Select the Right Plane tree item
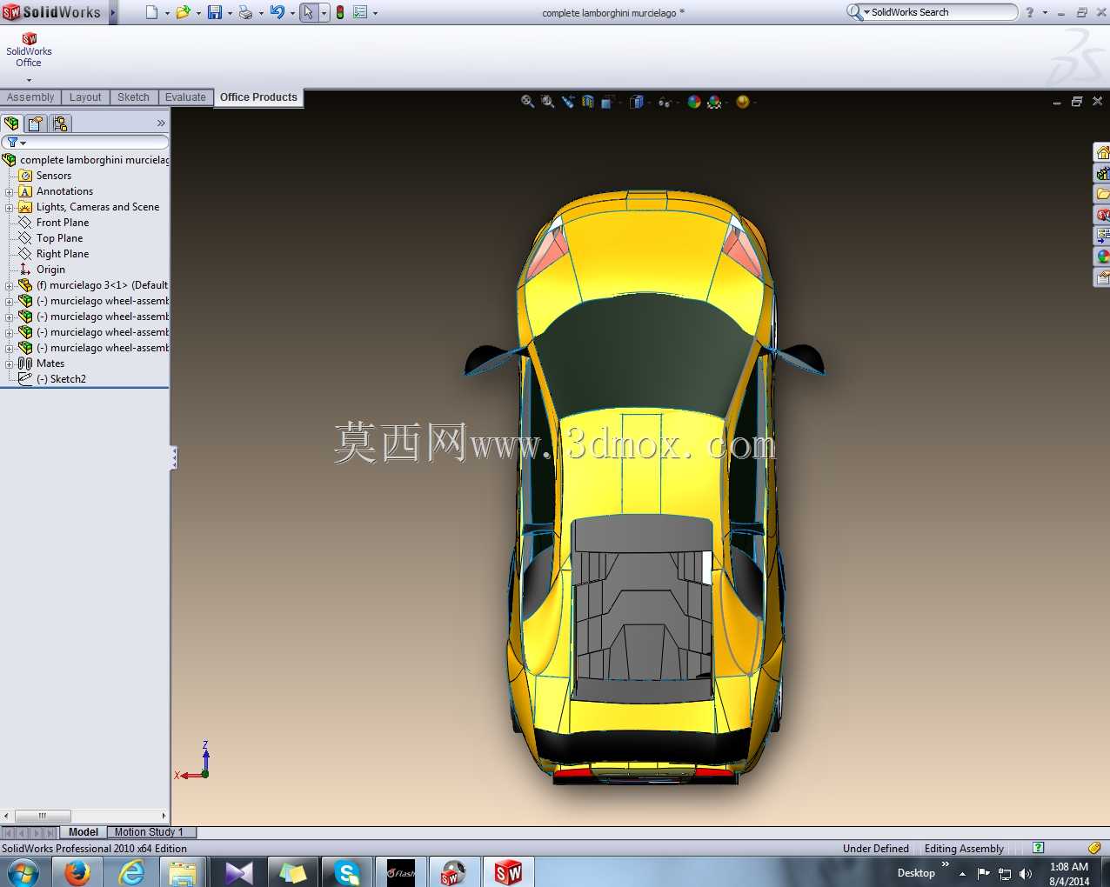This screenshot has height=887, width=1110. pyautogui.click(x=63, y=254)
